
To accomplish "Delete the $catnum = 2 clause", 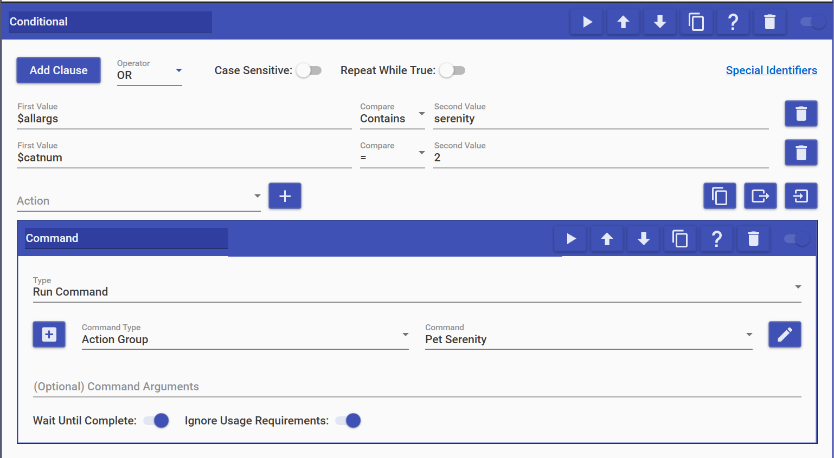I will coord(801,153).
